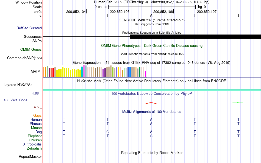Click the X_tropicalis alignment row label

(x=32, y=144)
